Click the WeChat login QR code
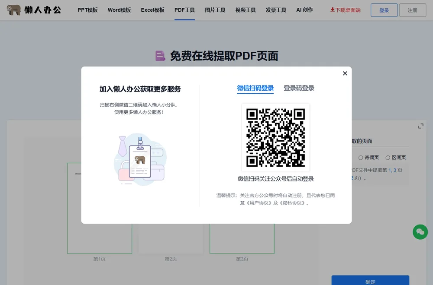 pyautogui.click(x=275, y=138)
